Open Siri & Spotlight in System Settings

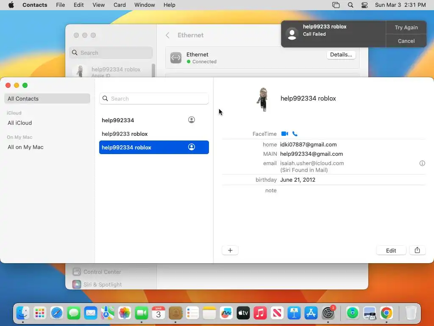click(103, 284)
